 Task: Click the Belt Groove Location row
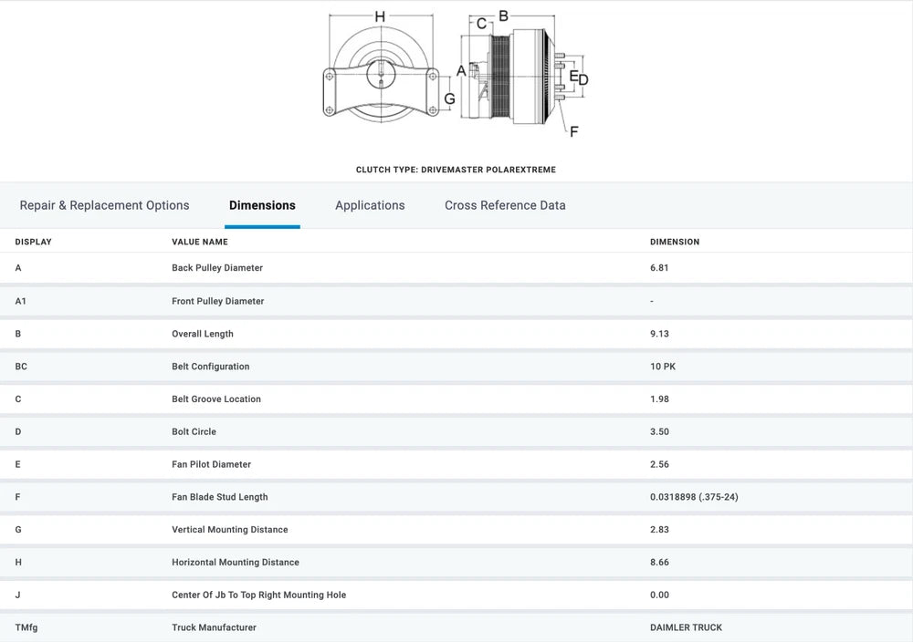pyautogui.click(x=216, y=399)
